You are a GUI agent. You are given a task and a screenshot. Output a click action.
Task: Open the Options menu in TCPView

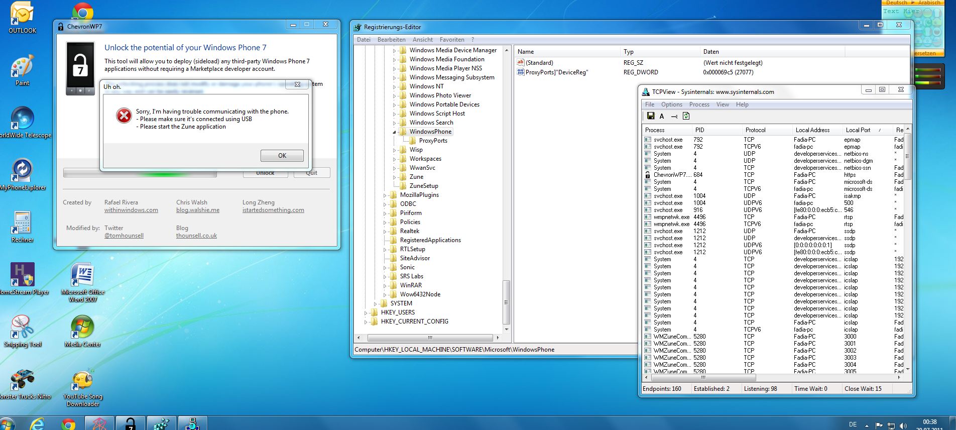pos(671,104)
